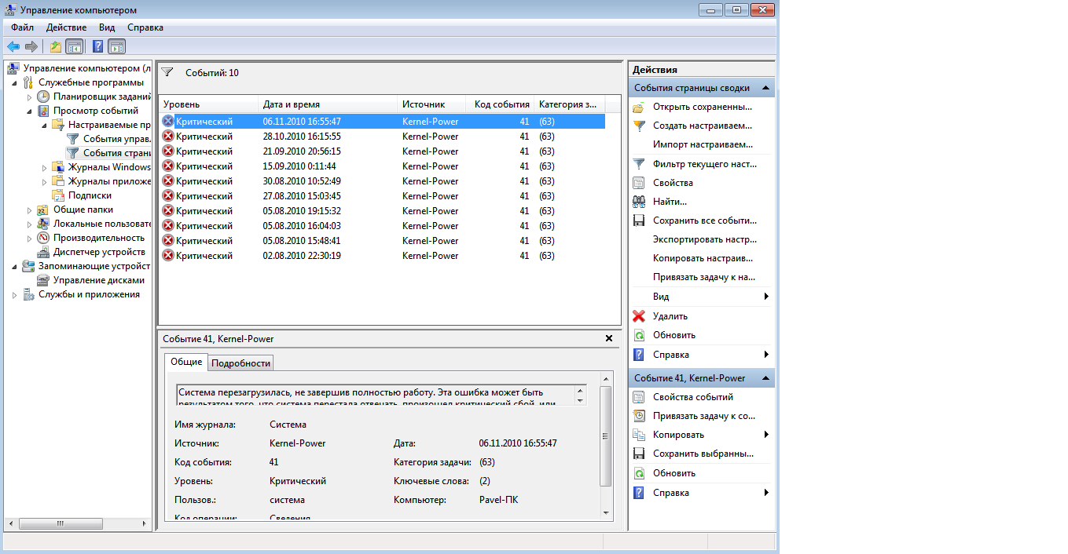Expand the Журналы Windows tree node
The image size is (1068, 554).
click(45, 167)
